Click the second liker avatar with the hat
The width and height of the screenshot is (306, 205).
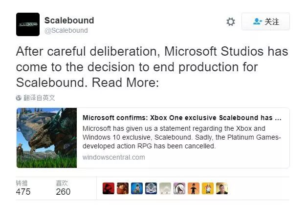point(123,188)
